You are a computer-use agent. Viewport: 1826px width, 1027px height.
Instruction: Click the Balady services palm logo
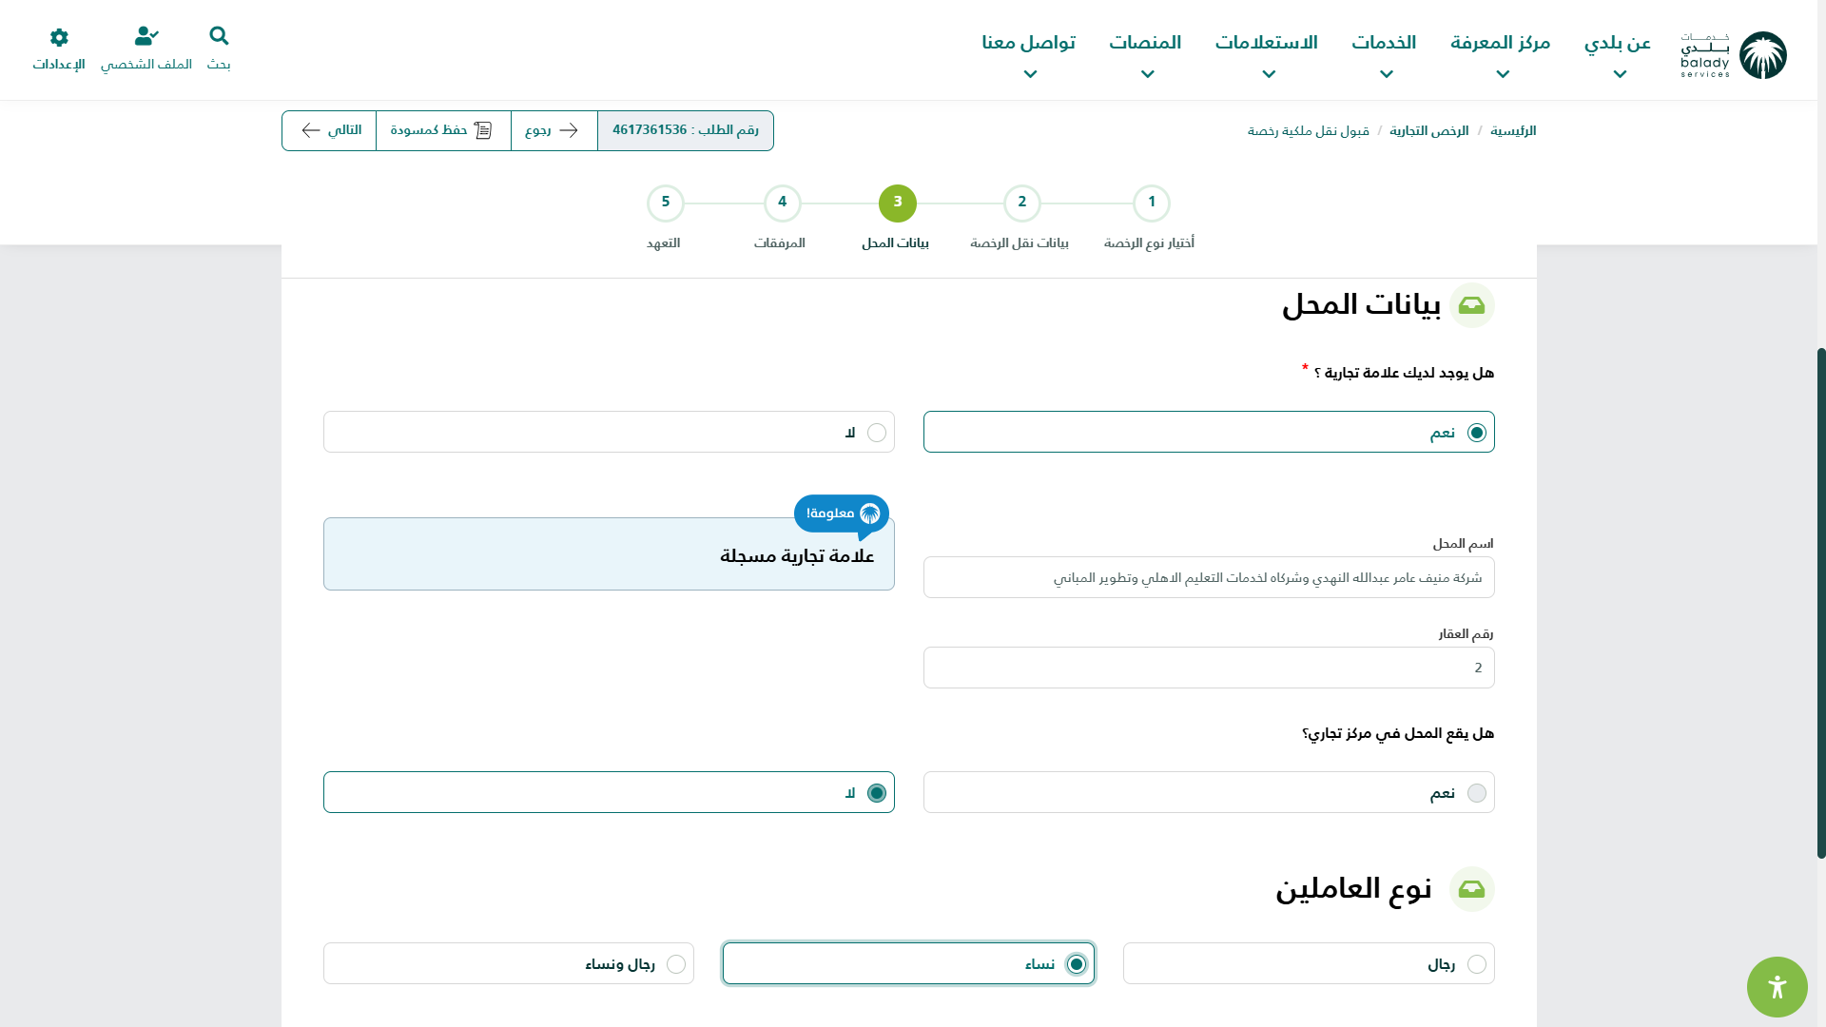(1762, 55)
